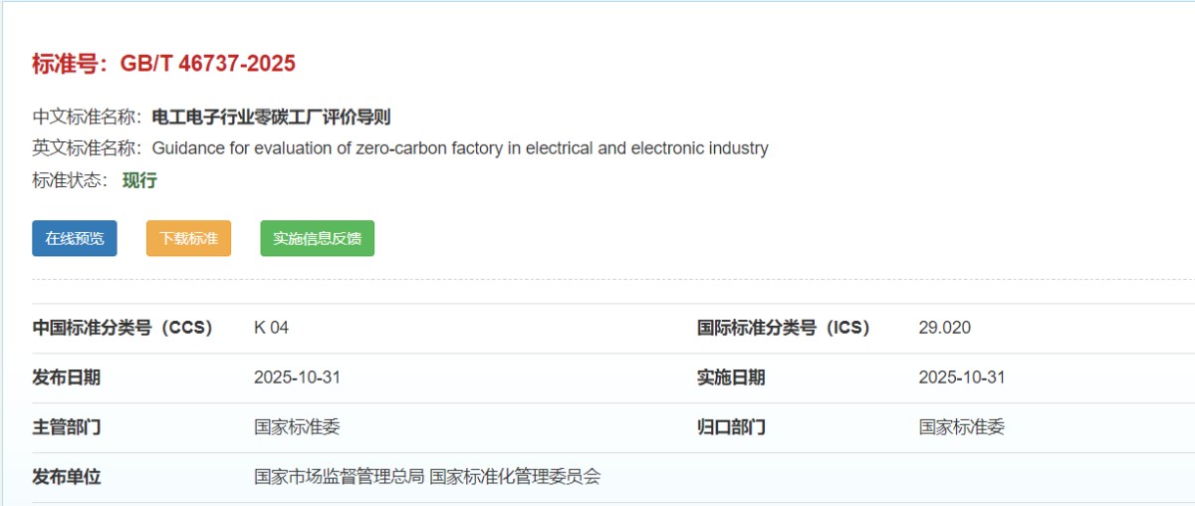The image size is (1195, 506).
Task: Click the Chinese title 电工电子行业零碳工厂评价导则
Action: pyautogui.click(x=271, y=117)
